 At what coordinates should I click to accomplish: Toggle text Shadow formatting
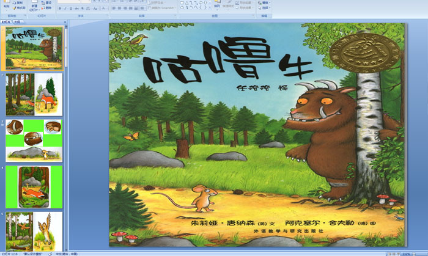click(x=83, y=9)
